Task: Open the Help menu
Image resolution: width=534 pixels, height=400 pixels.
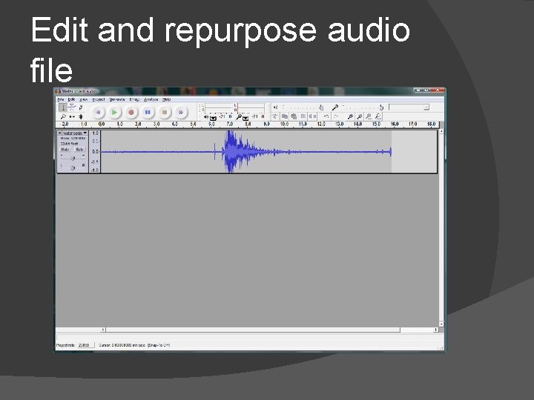Action: pos(166,99)
